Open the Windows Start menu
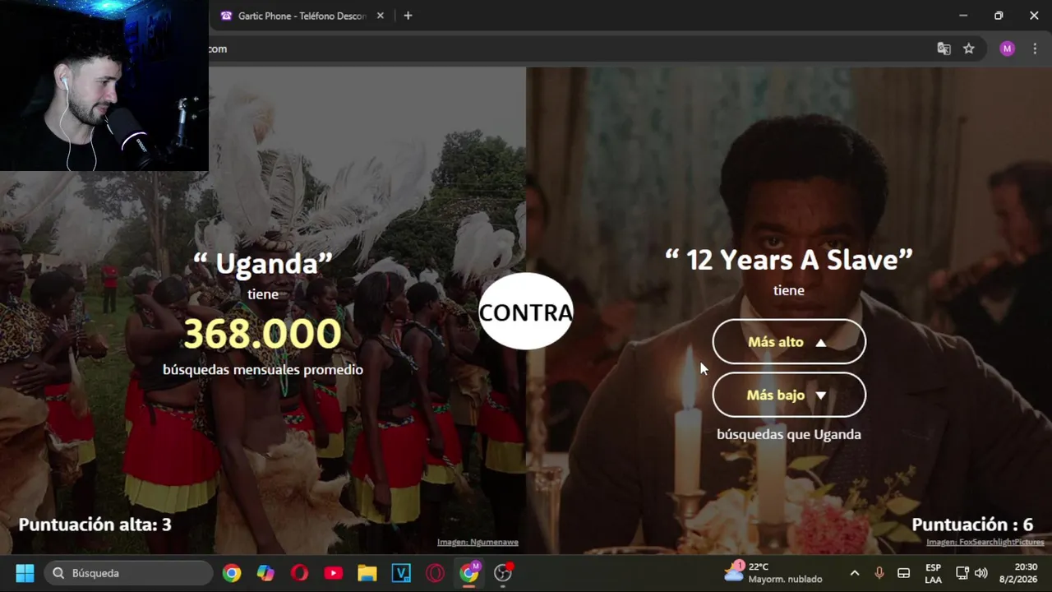Screen dimensions: 1052x592 (25, 573)
